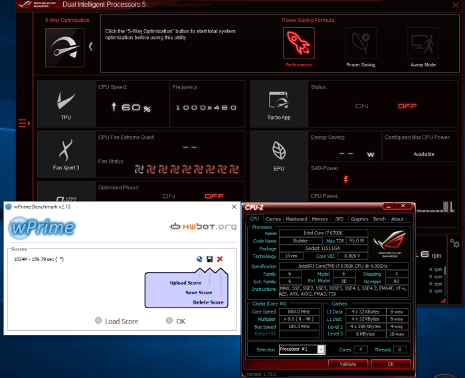465x378 pixels.
Task: Click the Multiplier x 8.0 (8 - 48) value
Action: (299, 320)
